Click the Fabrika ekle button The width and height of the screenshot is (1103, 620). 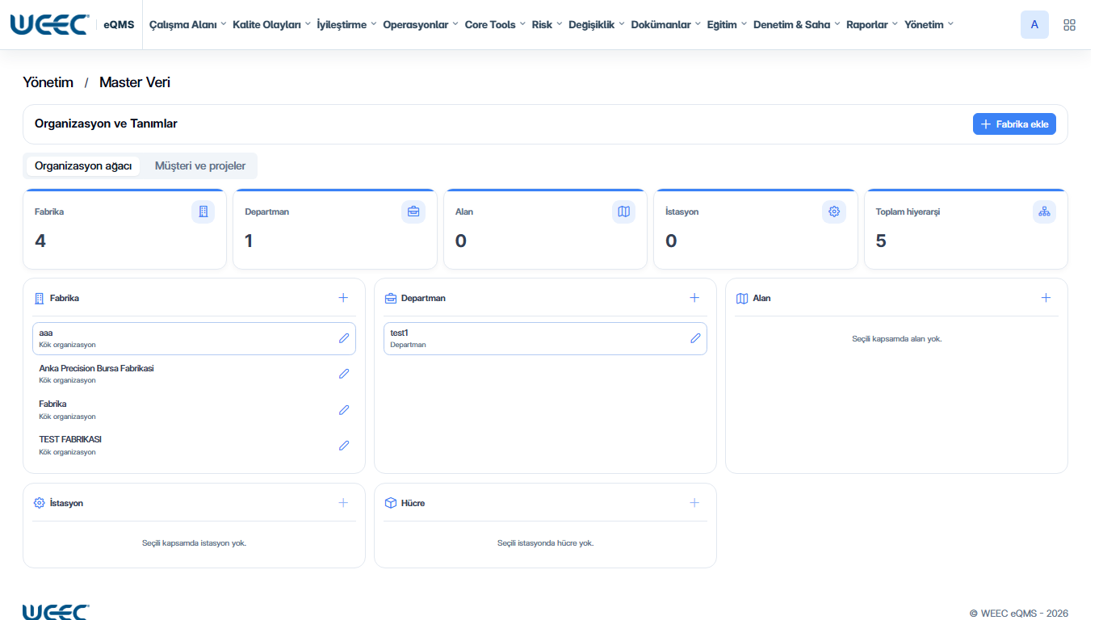pos(1014,124)
